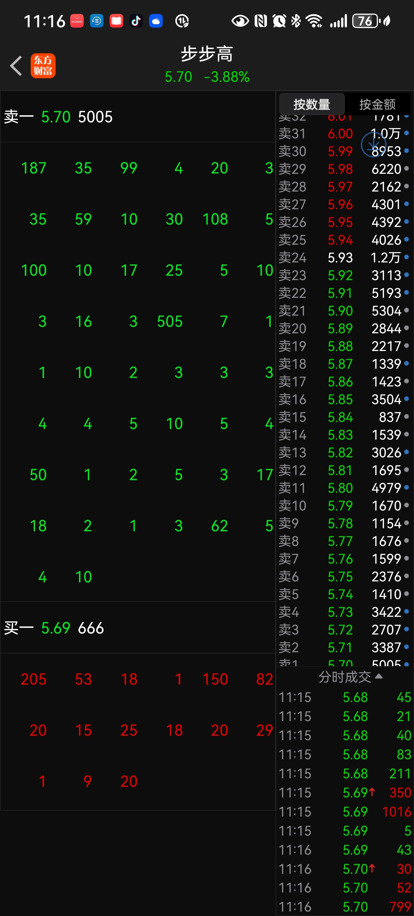
Task: Tap buy order quantity 82
Action: coord(265,679)
